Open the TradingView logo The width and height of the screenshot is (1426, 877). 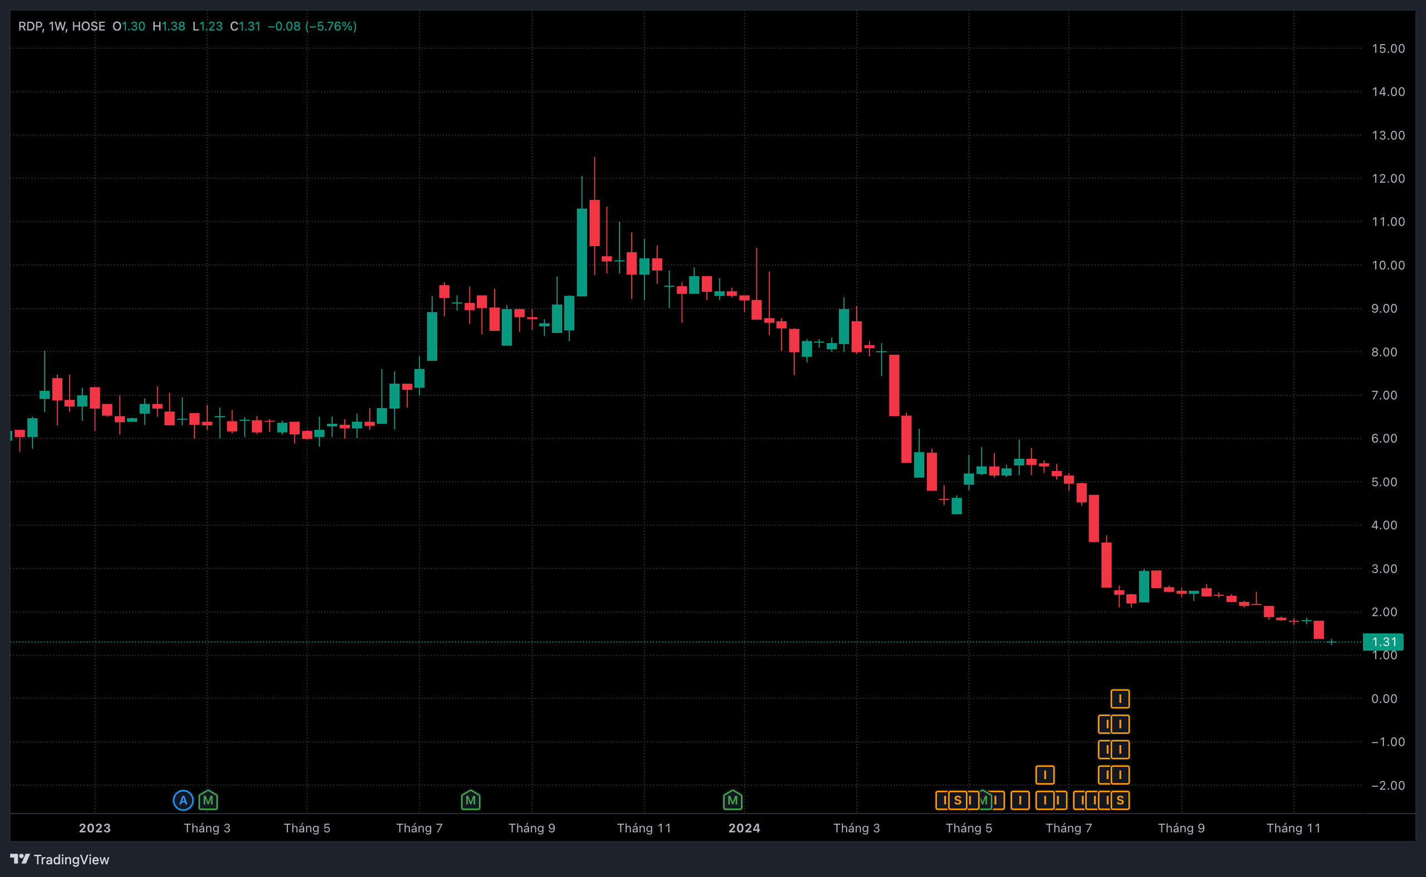(60, 859)
